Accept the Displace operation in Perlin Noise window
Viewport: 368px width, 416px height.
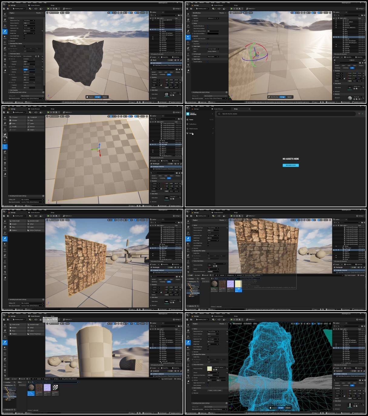coord(98,97)
